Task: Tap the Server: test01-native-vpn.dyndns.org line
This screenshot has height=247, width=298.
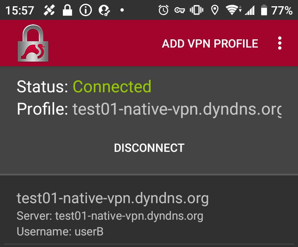Action: point(110,216)
